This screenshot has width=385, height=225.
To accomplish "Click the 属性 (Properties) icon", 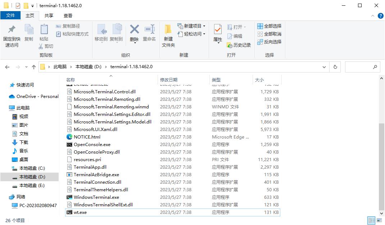I will (217, 34).
